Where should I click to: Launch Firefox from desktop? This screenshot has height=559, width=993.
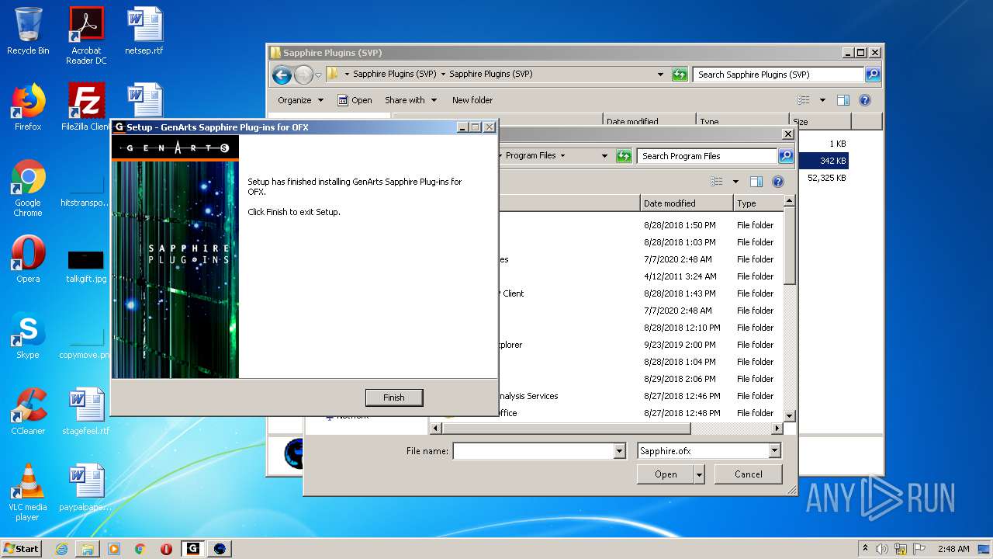tap(28, 107)
